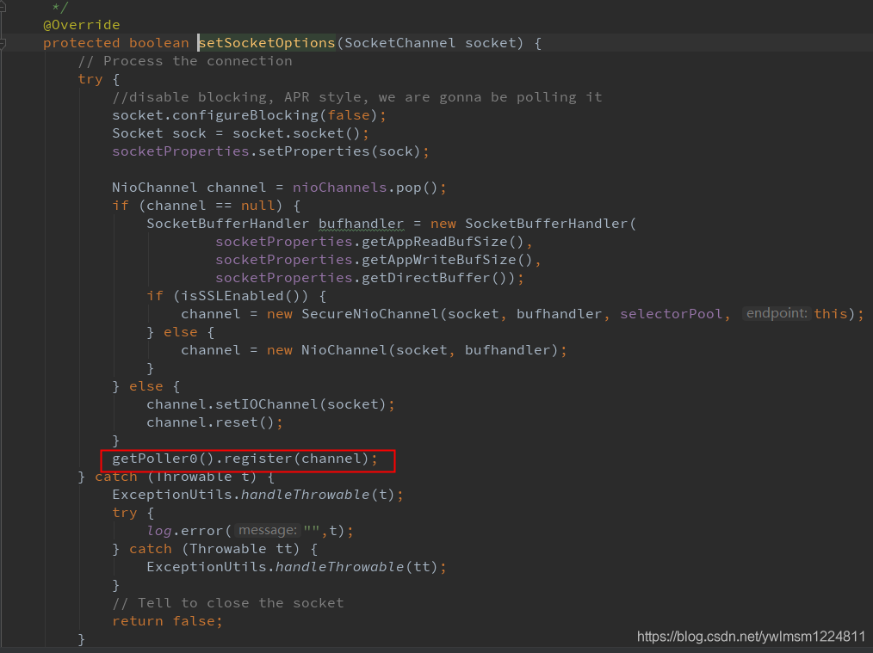Click the "//disable blocking, APR style" comment line

tap(357, 97)
